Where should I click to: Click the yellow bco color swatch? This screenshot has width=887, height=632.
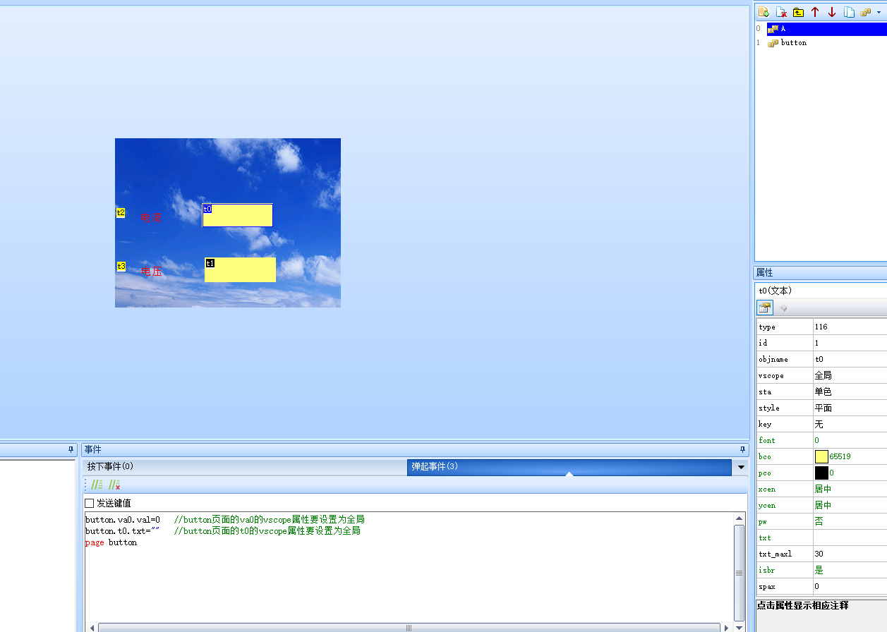(821, 456)
